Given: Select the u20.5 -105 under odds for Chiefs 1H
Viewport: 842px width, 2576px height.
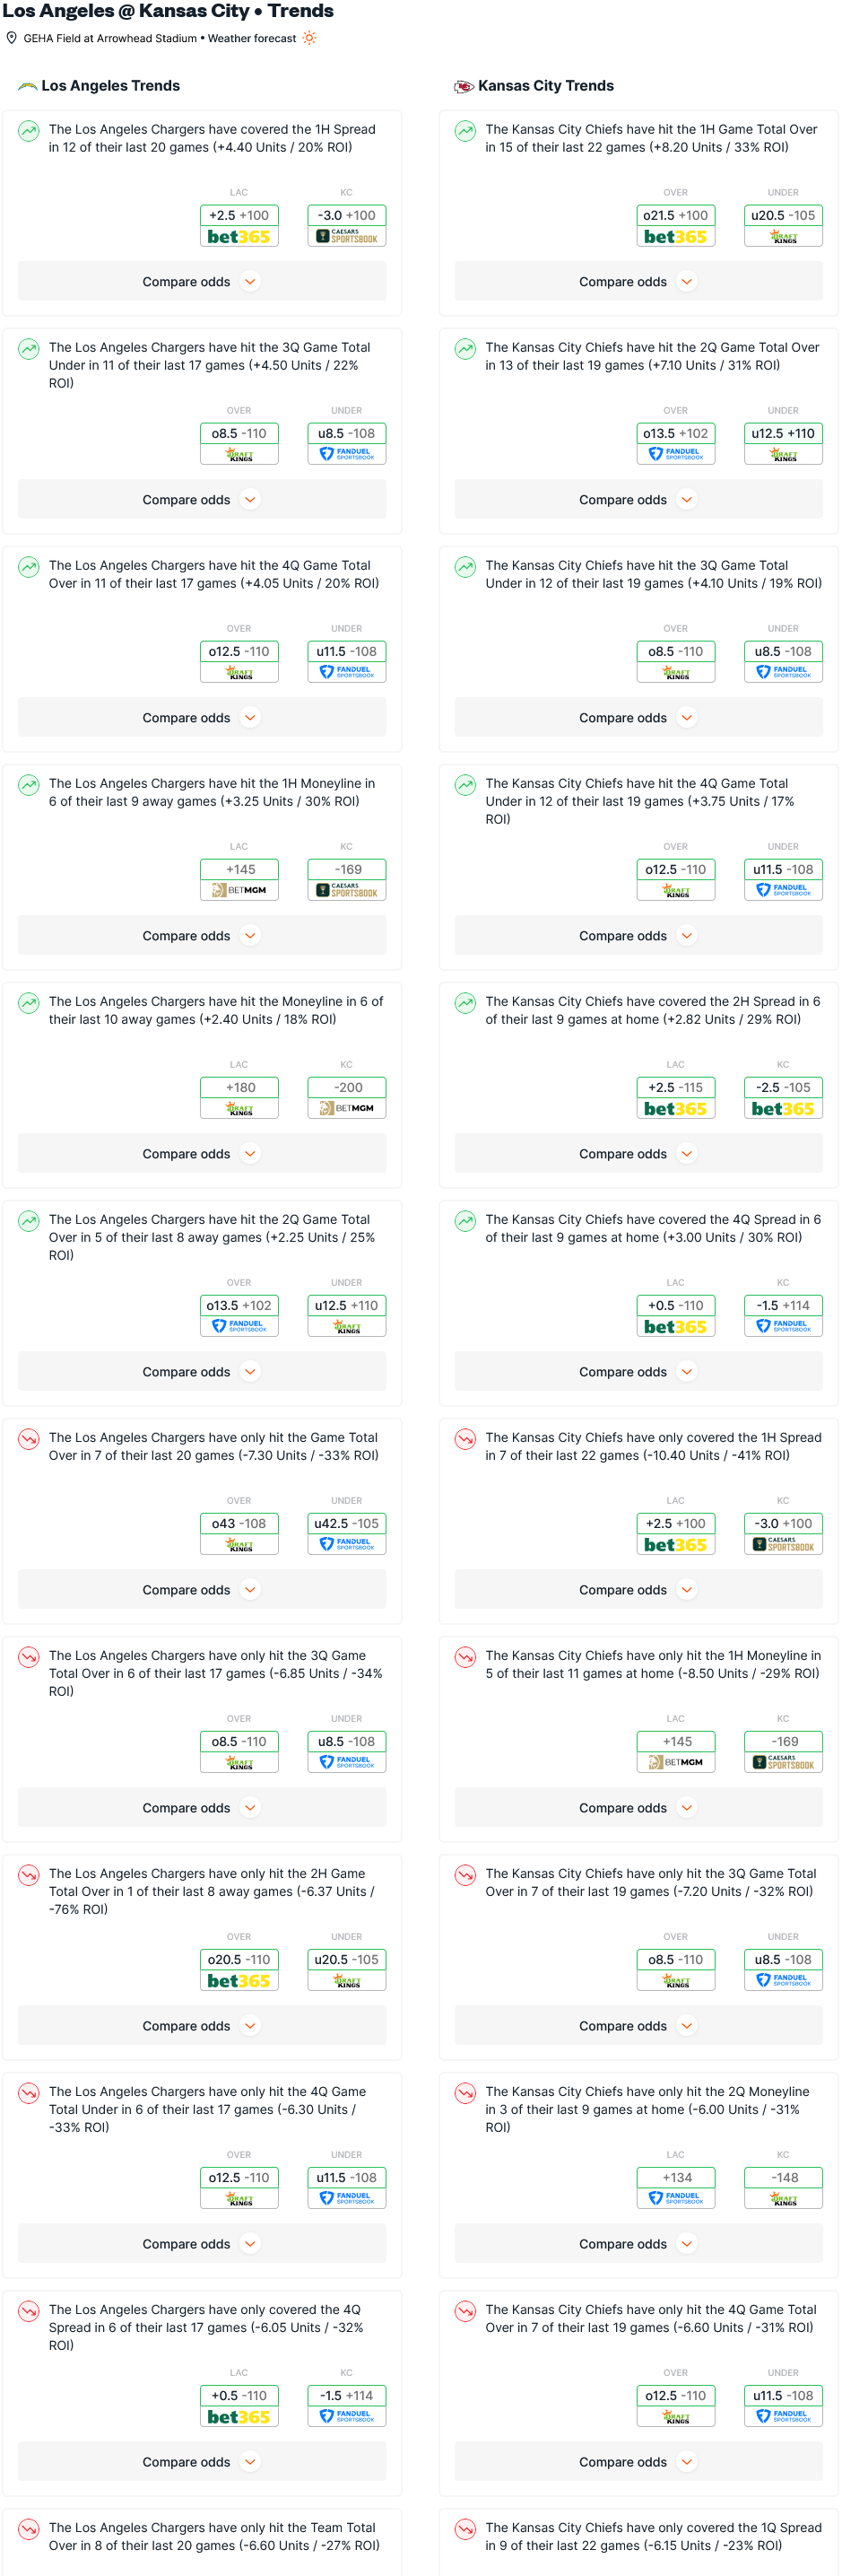Looking at the screenshot, I should (x=783, y=215).
